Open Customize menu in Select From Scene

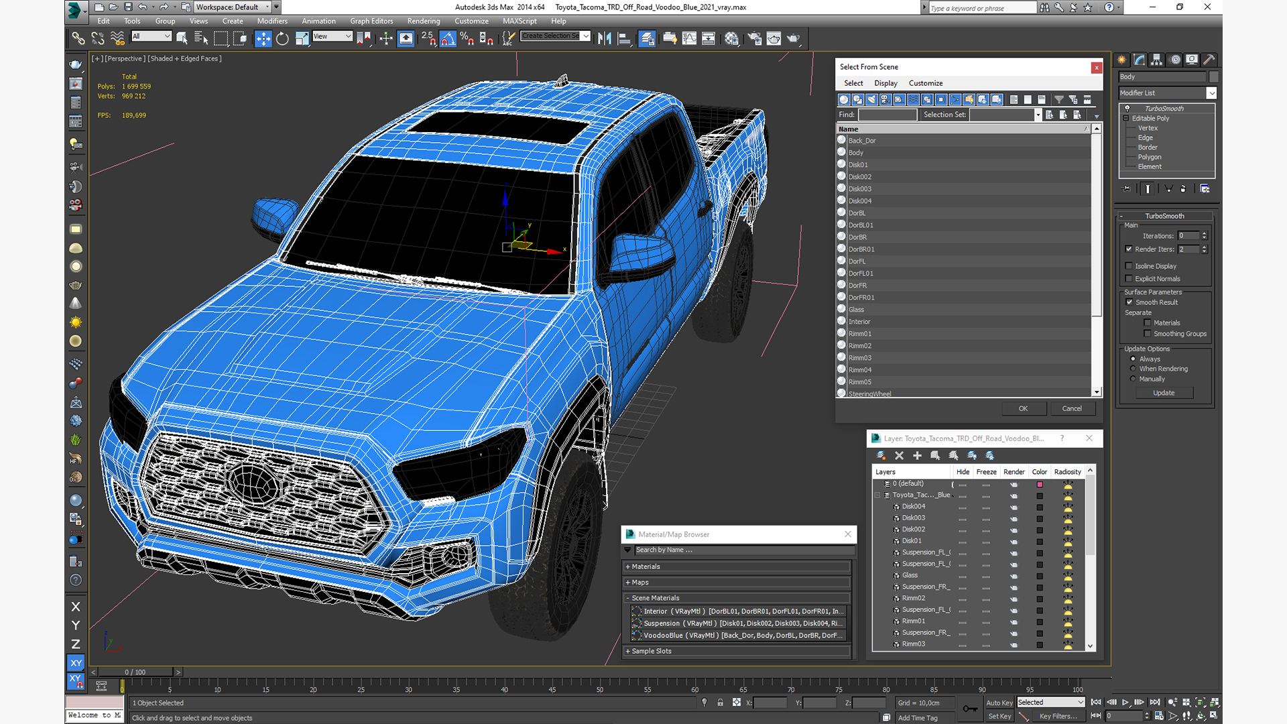926,83
